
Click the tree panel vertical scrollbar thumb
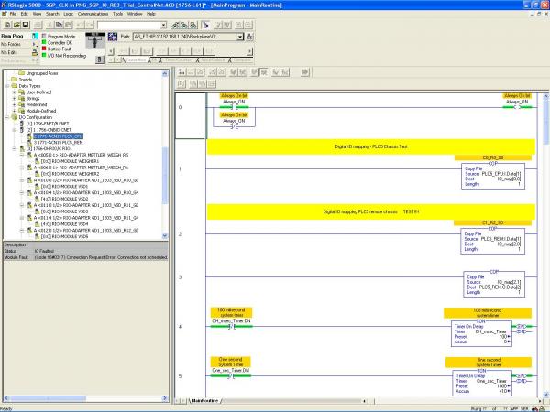(165, 174)
